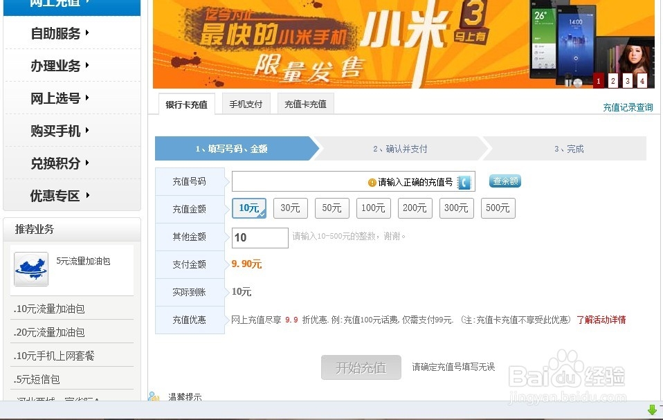Click the 查余额 button
This screenshot has height=420, width=663.
pyautogui.click(x=505, y=181)
